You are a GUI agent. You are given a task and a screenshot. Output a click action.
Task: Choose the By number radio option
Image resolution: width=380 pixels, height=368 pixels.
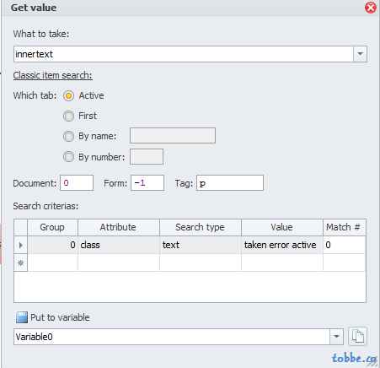click(68, 157)
